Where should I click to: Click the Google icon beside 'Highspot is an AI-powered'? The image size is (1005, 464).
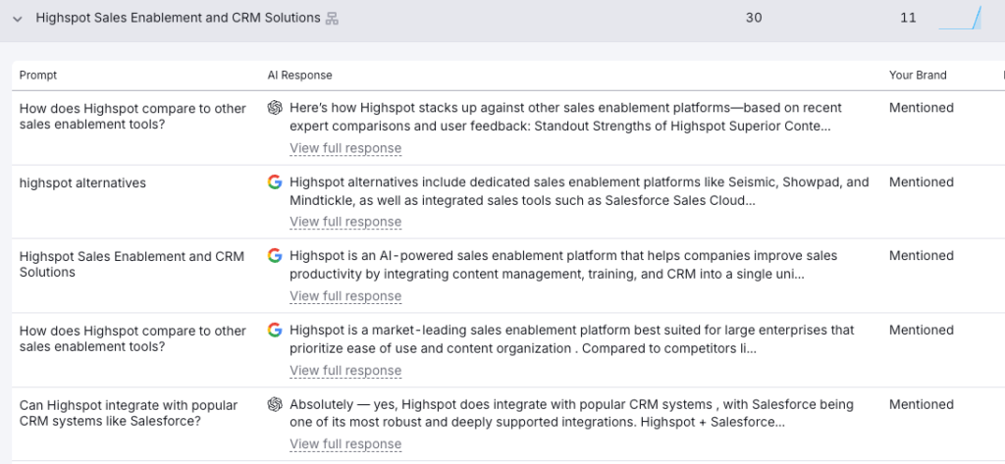pos(275,256)
